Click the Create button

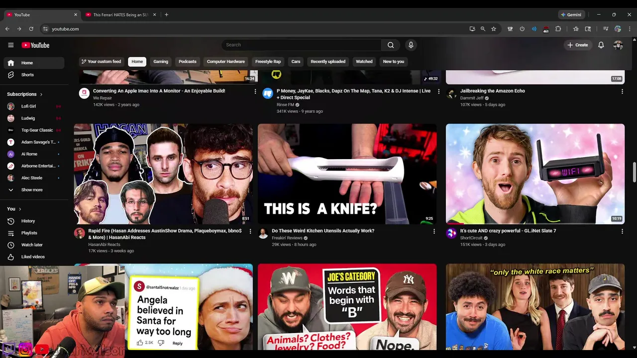(x=578, y=45)
